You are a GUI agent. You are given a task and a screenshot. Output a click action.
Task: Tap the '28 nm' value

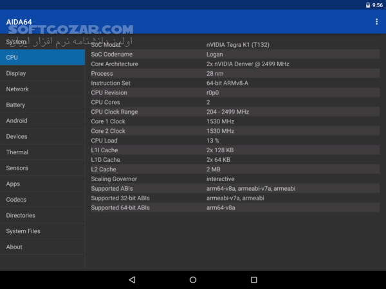[x=215, y=73]
